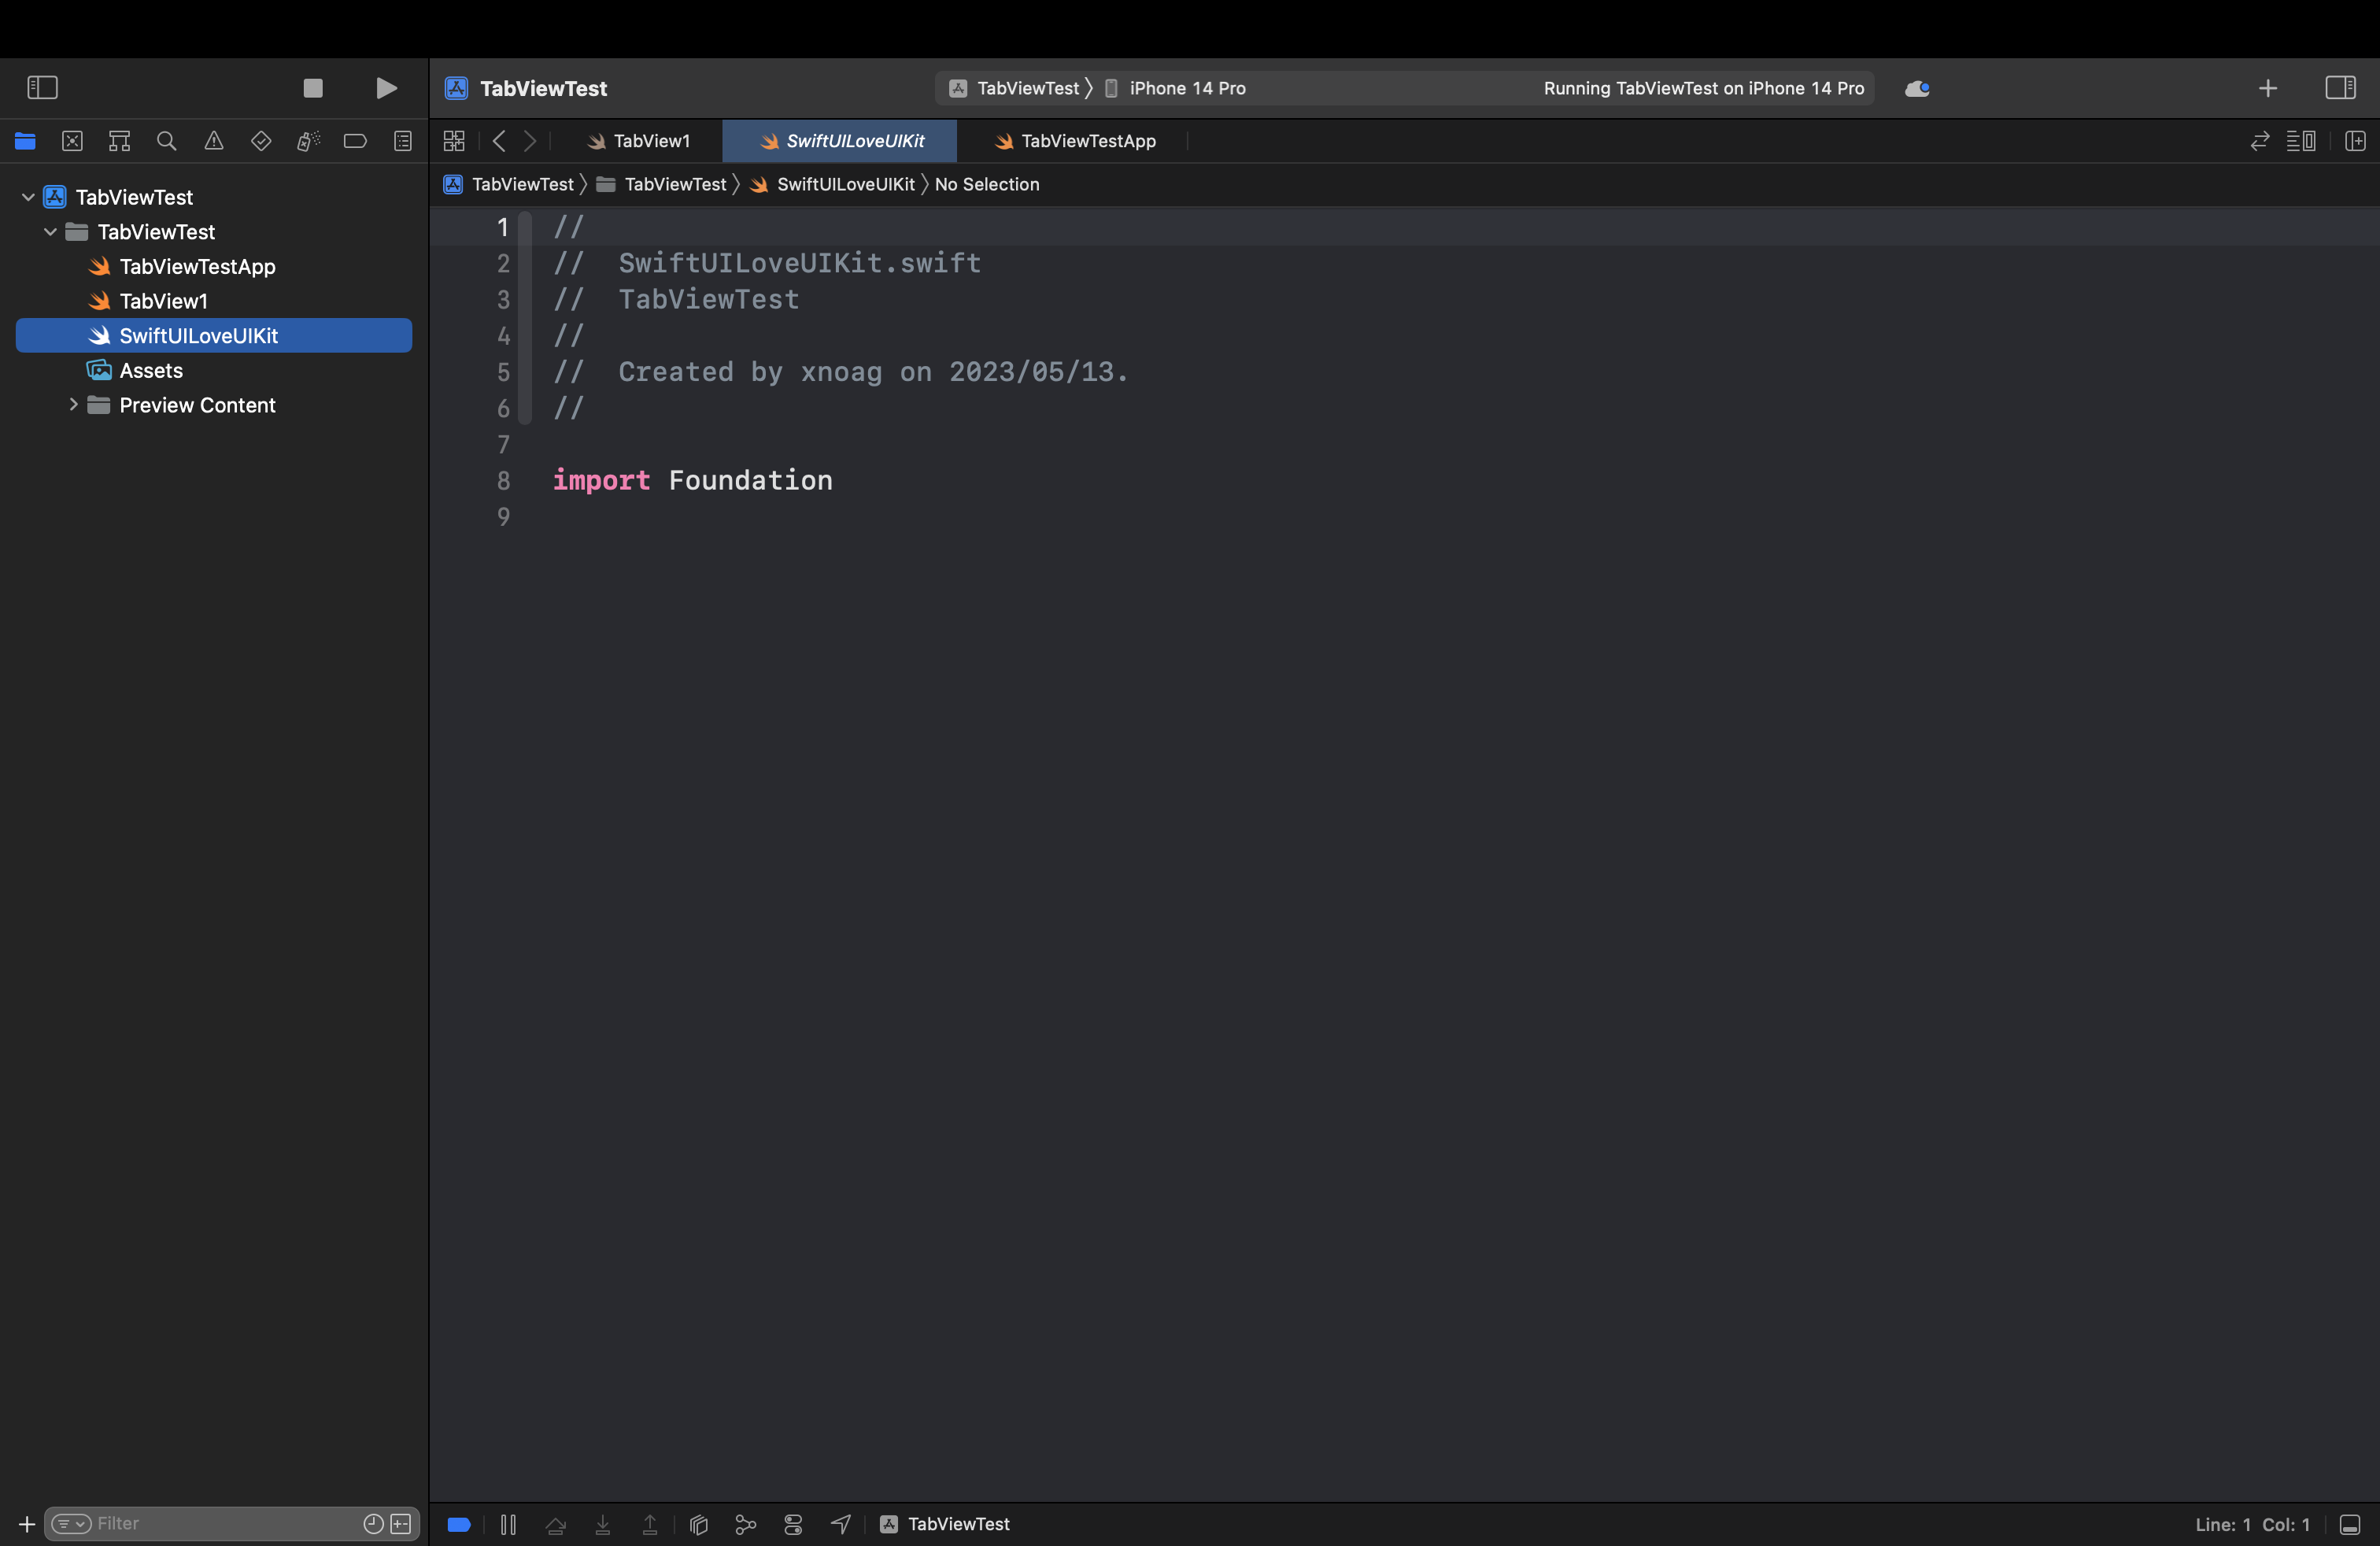Click the No Selection breadcrumb item
Viewport: 2380px width, 1546px height.
point(986,184)
